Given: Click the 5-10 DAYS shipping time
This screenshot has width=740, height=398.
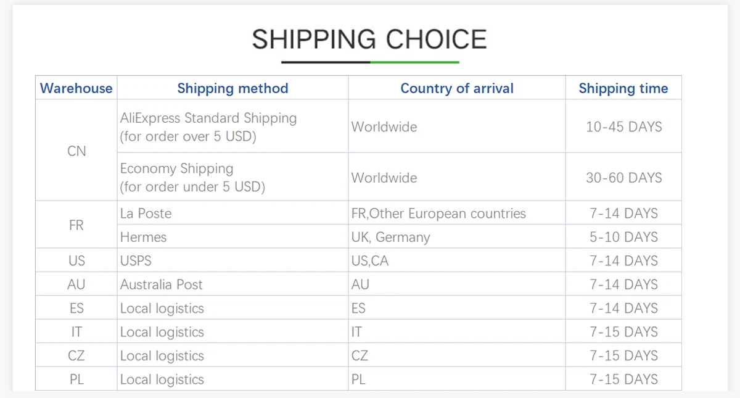Looking at the screenshot, I should (x=623, y=237).
